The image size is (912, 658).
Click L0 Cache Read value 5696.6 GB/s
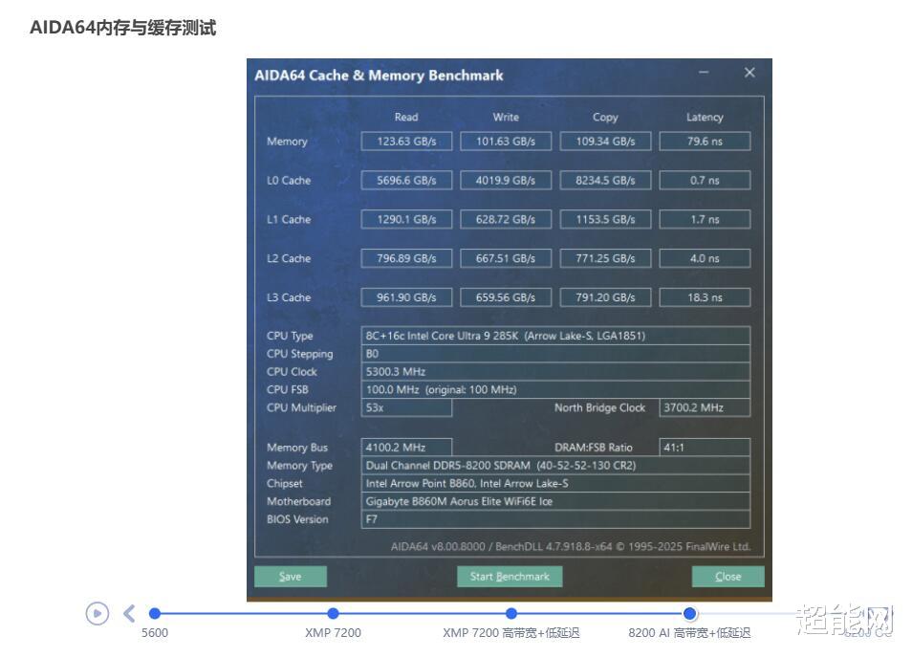pos(406,181)
